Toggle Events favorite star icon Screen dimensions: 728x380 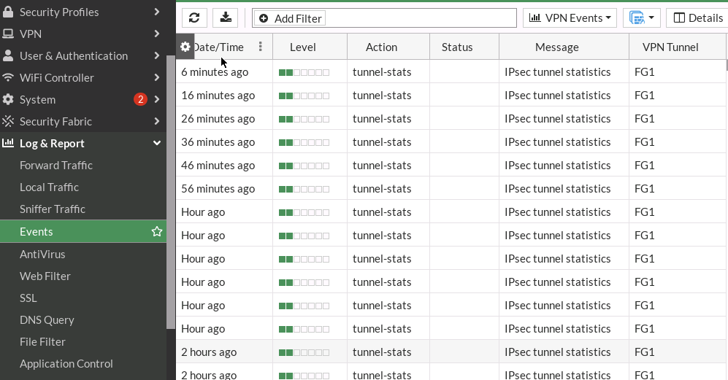156,232
